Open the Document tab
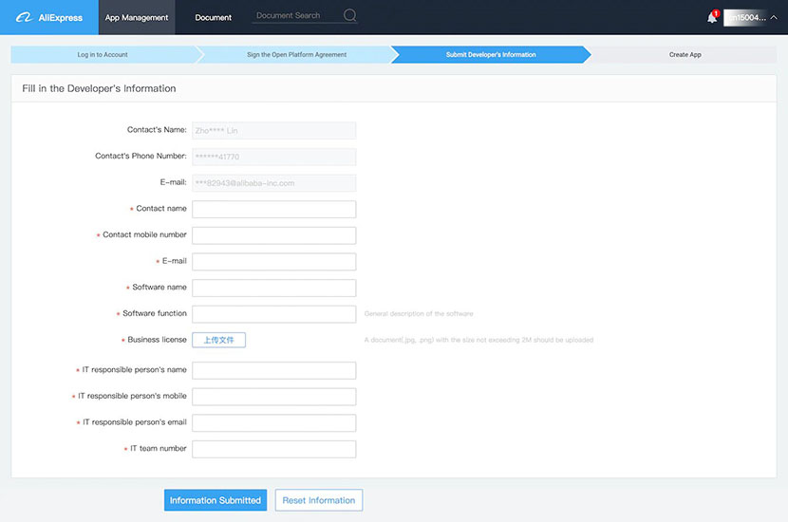Screen dimensions: 788x522 (x=213, y=18)
